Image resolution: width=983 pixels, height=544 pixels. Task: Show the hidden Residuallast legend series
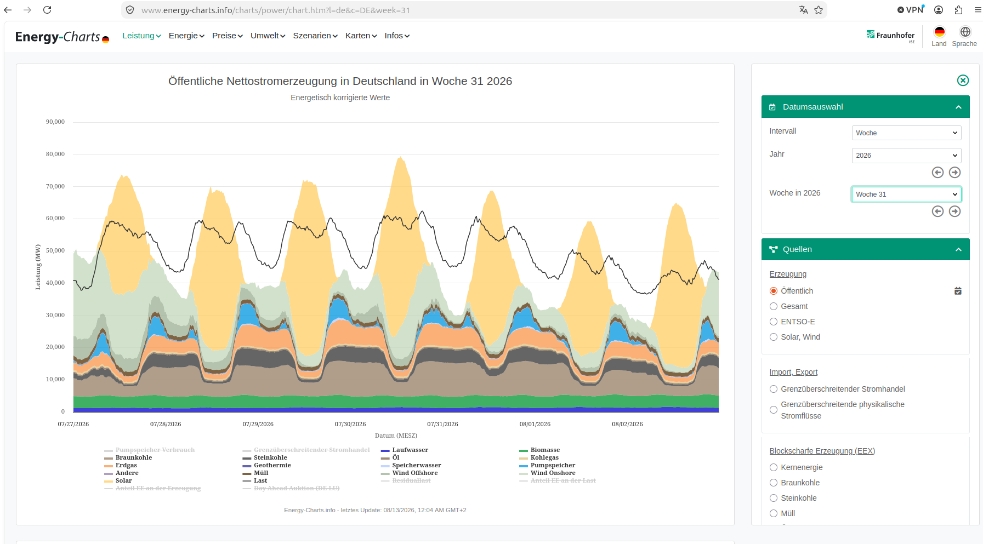click(406, 480)
